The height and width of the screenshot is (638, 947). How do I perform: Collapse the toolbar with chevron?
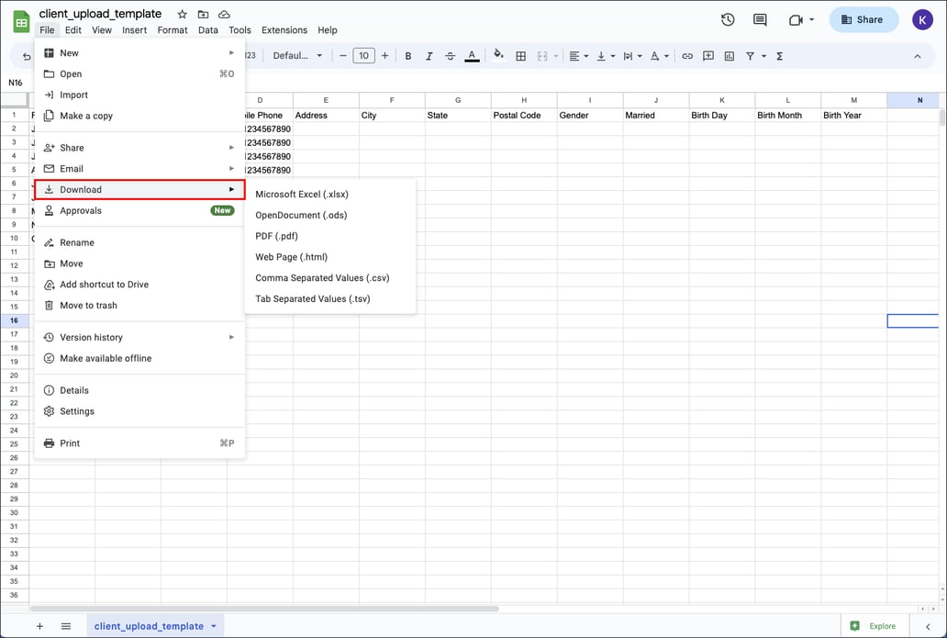(918, 56)
